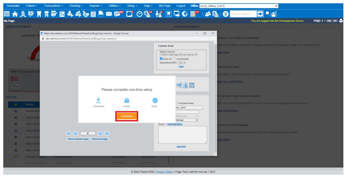The height and width of the screenshot is (176, 345).
Task: Select the Progress Notes radio button
Action: click(x=177, y=103)
